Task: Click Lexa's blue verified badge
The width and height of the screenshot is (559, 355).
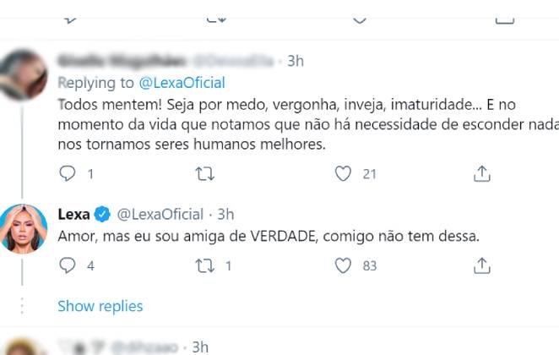Action: pos(102,214)
